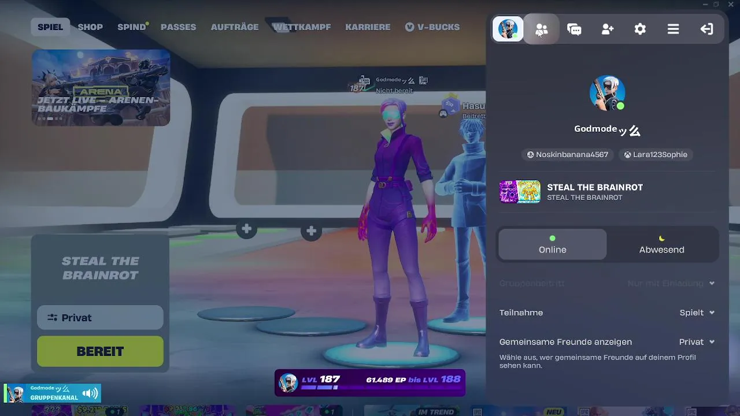Click the Steal the Brainrot game thumbnail
Screen dimensions: 740x416
(x=520, y=192)
